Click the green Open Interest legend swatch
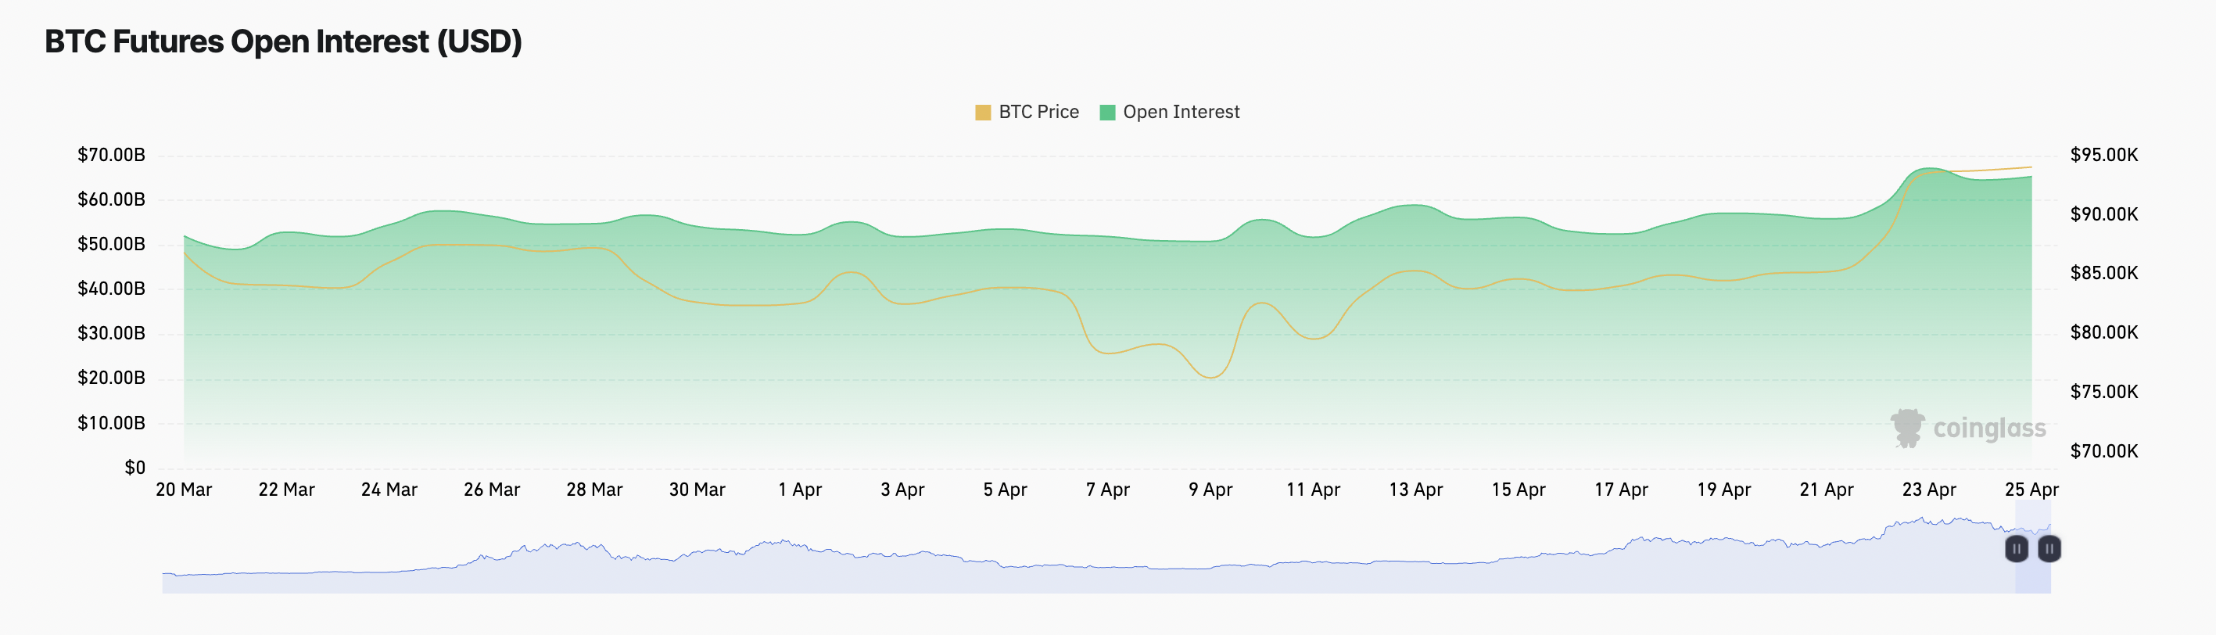Image resolution: width=2216 pixels, height=635 pixels. 1107,112
